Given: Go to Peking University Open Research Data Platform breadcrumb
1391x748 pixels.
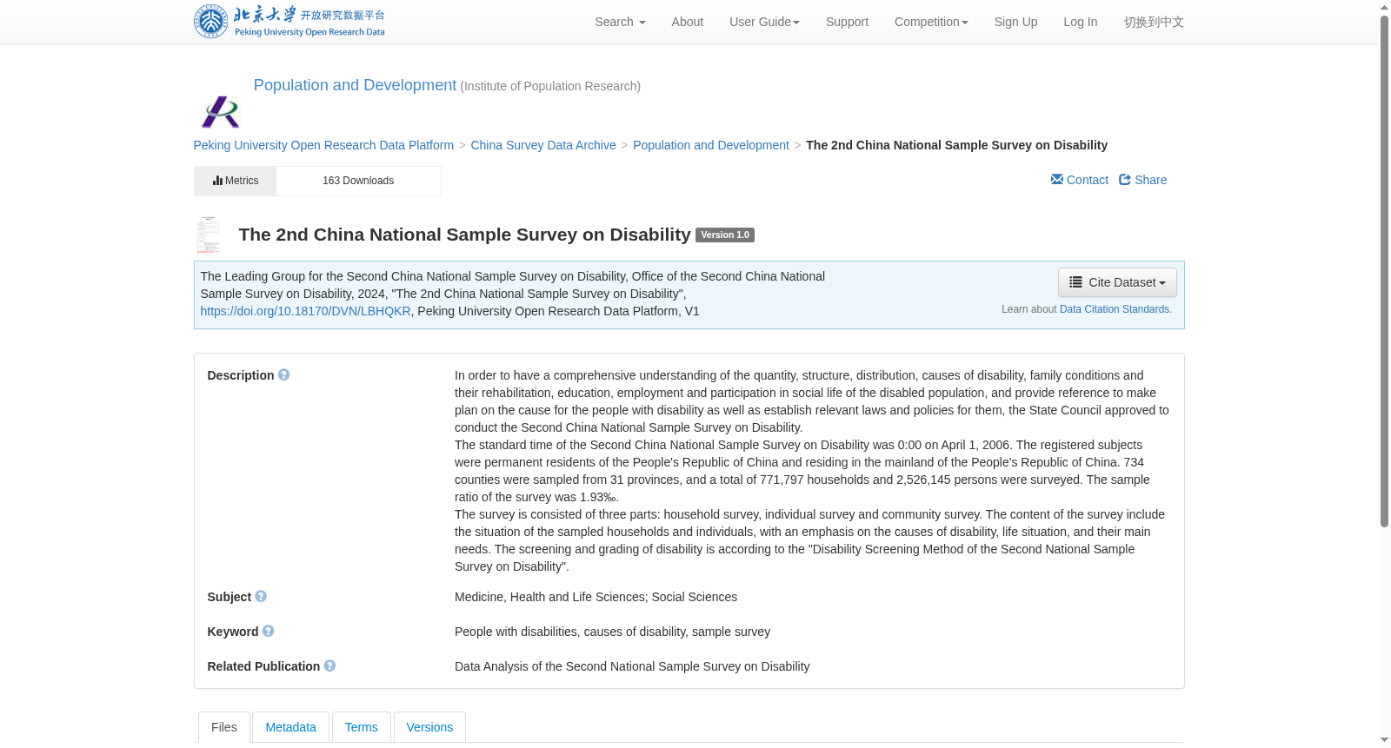Looking at the screenshot, I should [323, 145].
